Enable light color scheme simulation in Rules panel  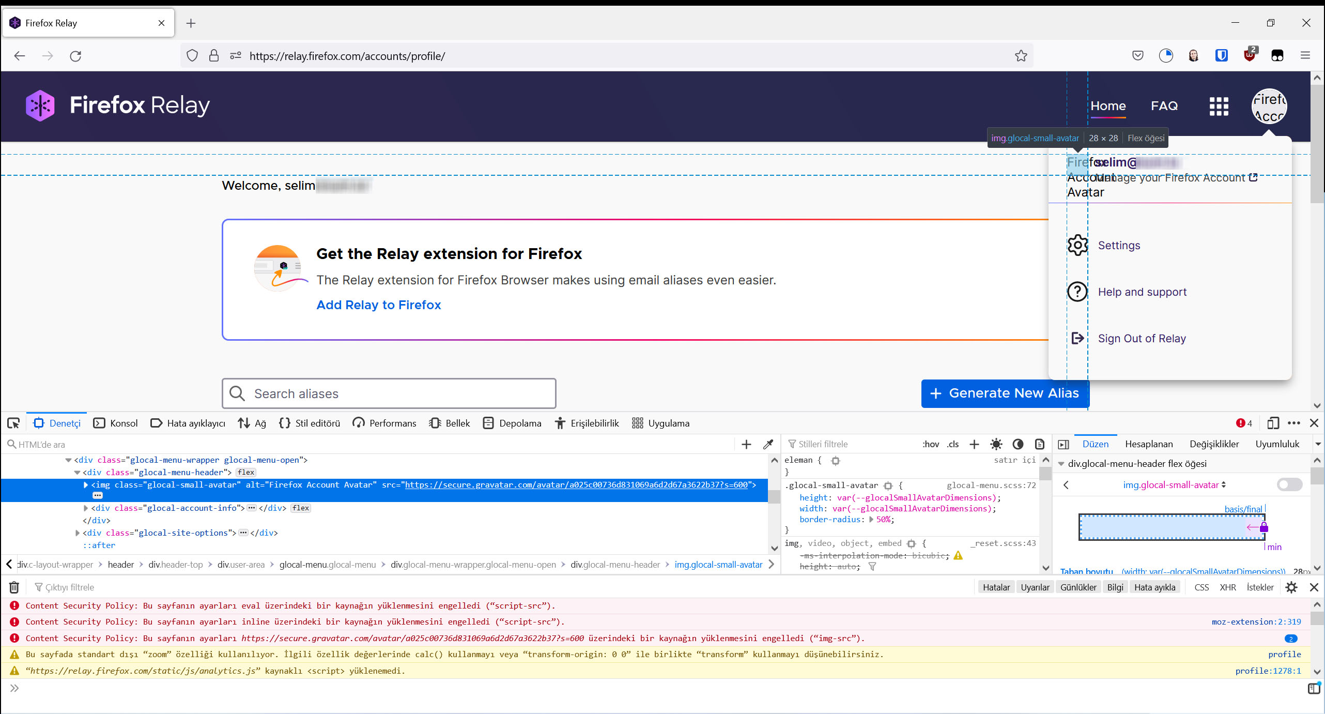996,444
